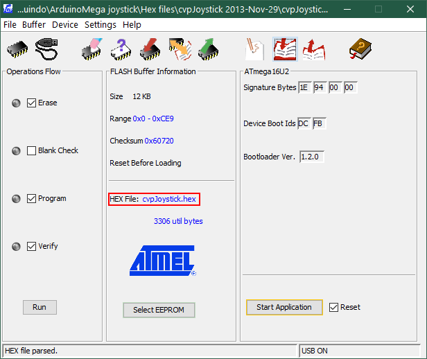Close the FLIP window
The image size is (427, 359).
410,9
